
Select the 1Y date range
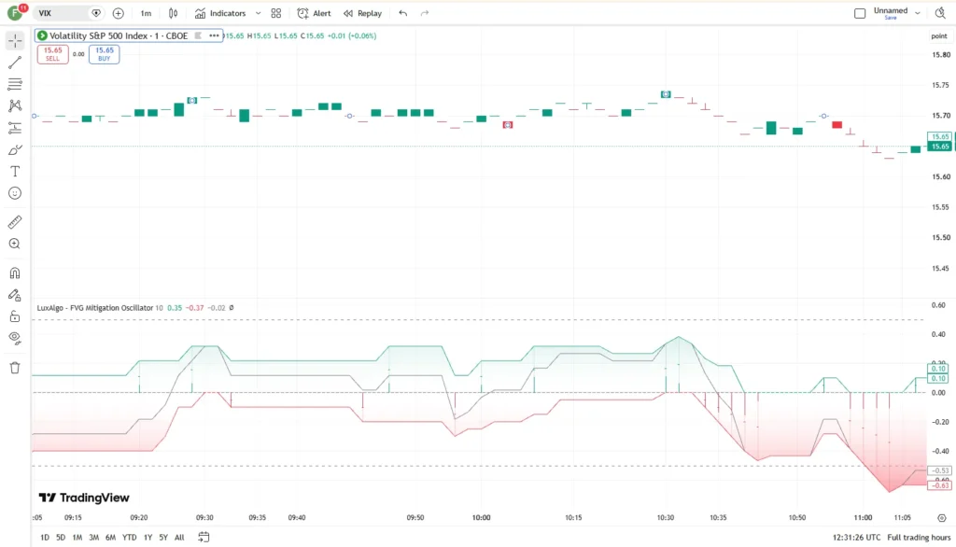coord(148,538)
